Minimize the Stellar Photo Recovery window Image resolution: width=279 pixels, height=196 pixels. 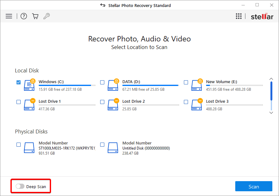[243, 5]
